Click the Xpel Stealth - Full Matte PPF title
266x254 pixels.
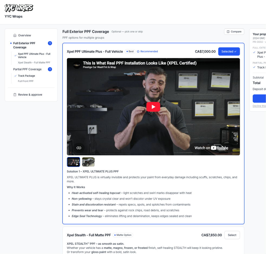point(89,235)
